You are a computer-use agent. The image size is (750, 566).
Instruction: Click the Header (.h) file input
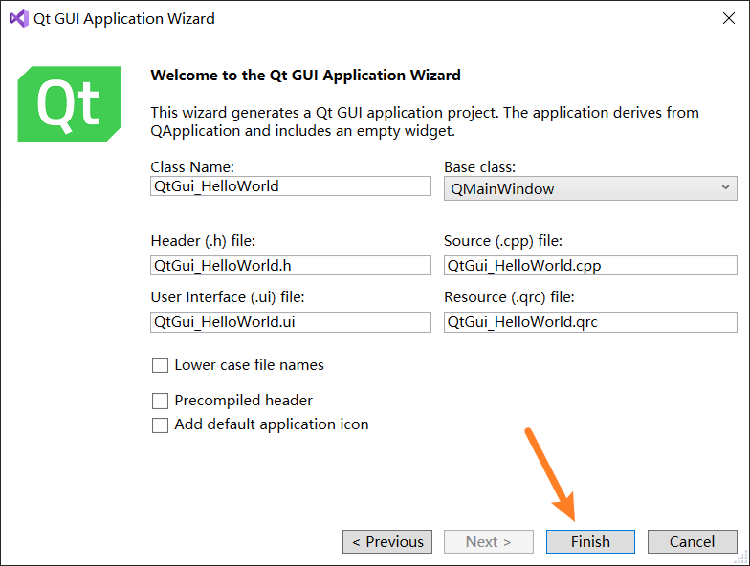coord(291,265)
